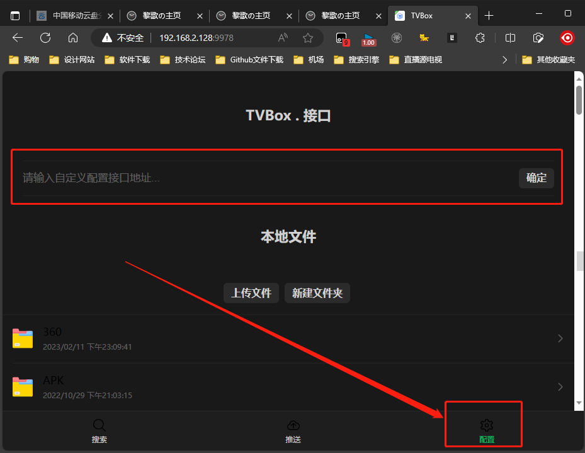Viewport: 585px width, 453px height.
Task: Go to browser home page icon
Action: point(73,38)
